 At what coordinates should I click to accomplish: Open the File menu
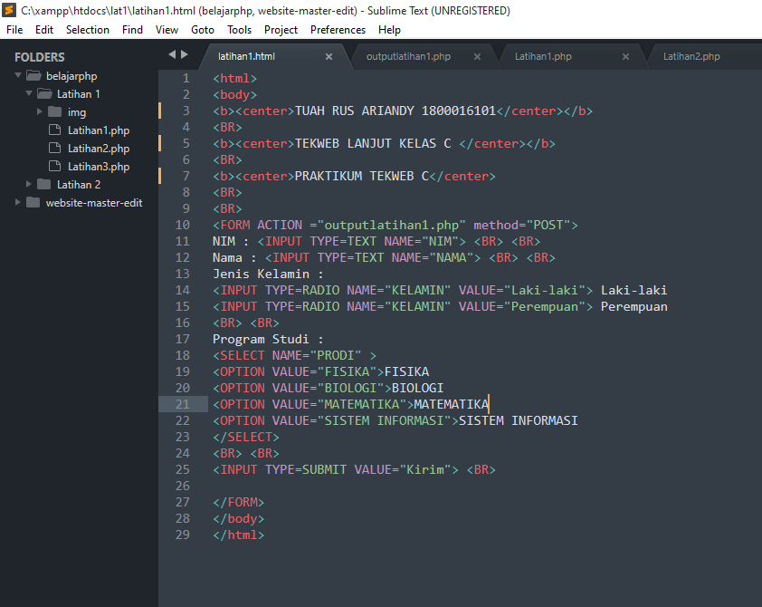pyautogui.click(x=14, y=30)
